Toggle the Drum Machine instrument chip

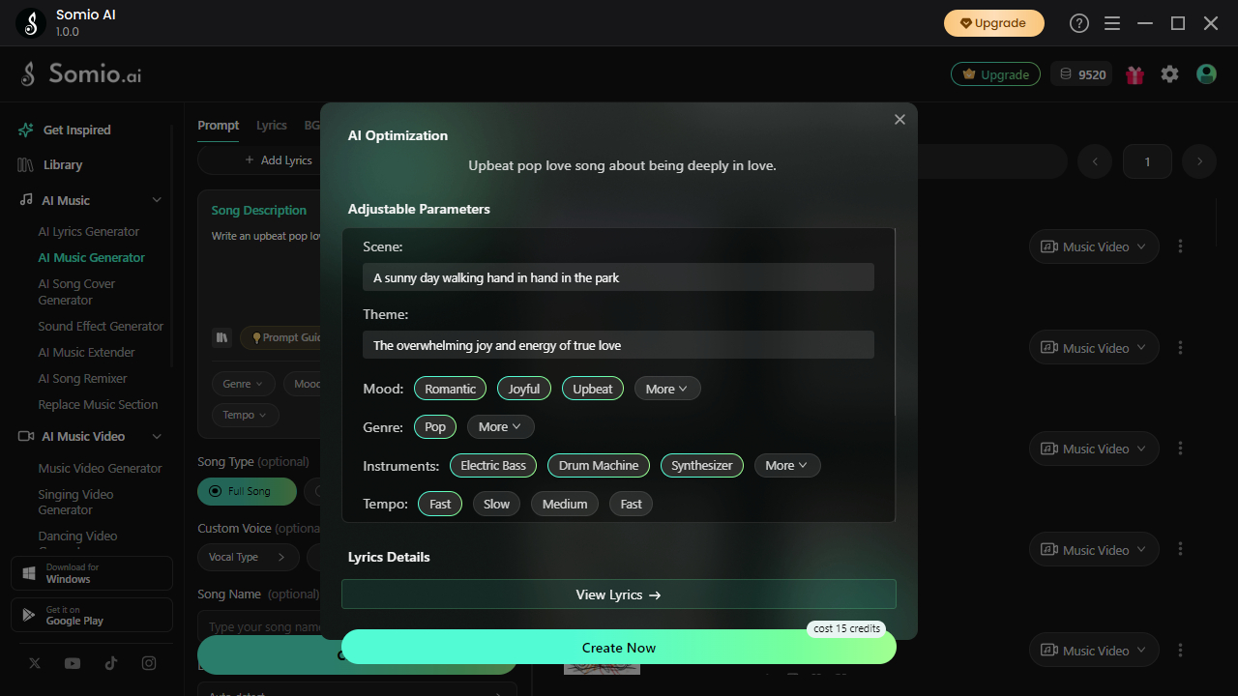599,465
